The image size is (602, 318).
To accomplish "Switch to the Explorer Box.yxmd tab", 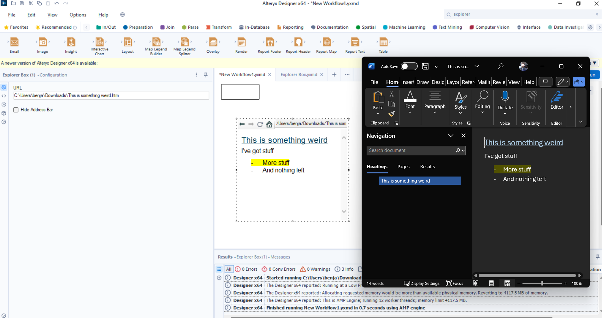I will (298, 75).
